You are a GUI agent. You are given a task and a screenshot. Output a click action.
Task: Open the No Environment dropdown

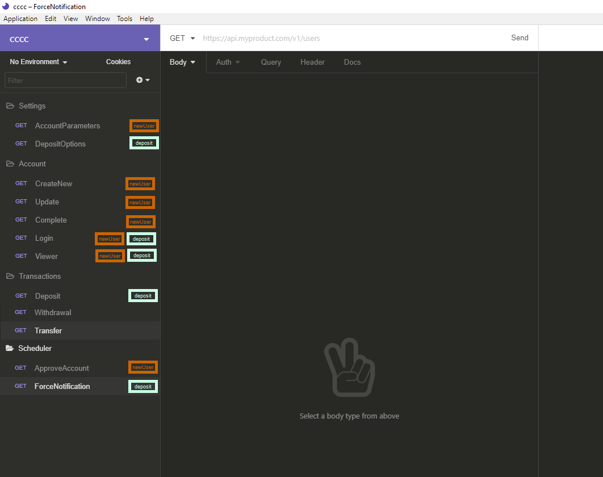(37, 61)
